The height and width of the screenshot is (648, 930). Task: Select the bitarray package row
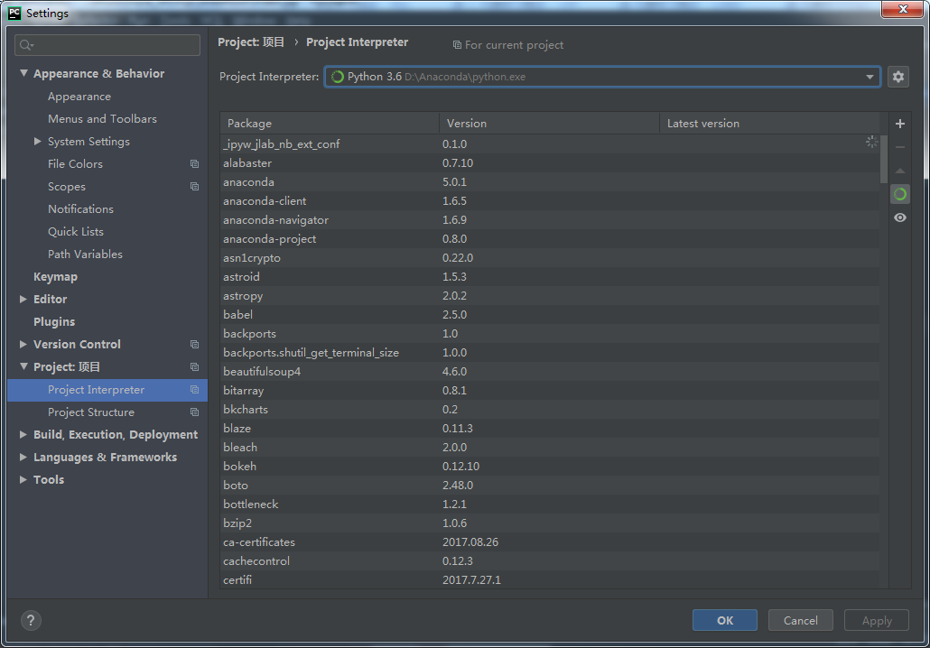tap(550, 391)
